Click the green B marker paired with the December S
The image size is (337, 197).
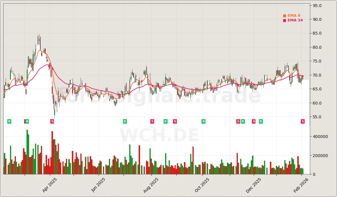(242, 121)
